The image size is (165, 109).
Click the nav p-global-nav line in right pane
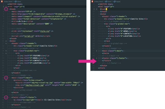(x=117, y=24)
